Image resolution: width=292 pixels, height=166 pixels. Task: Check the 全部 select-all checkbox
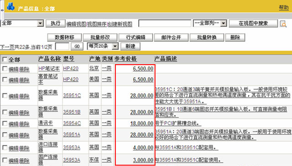coord(5,60)
